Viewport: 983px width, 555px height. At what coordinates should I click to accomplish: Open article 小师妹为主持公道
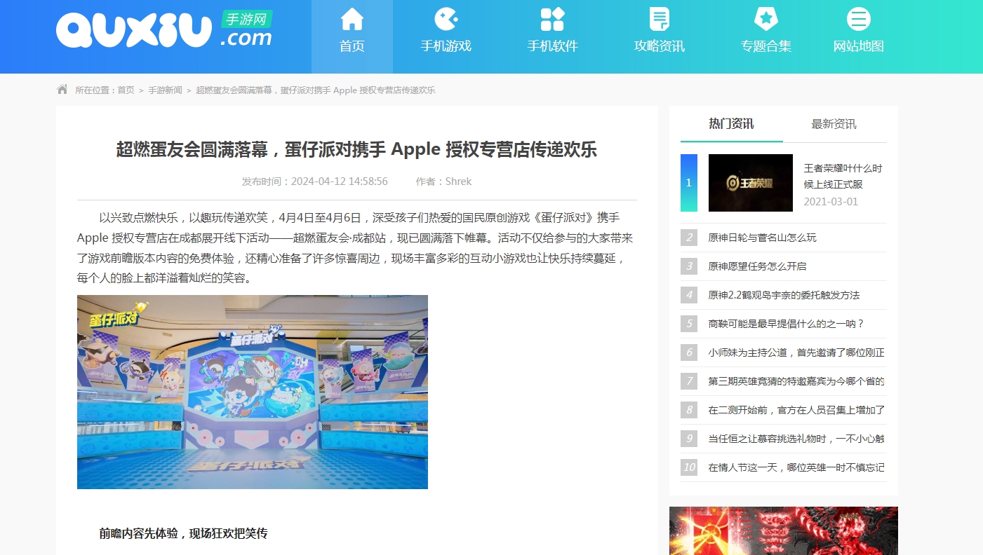tap(796, 352)
